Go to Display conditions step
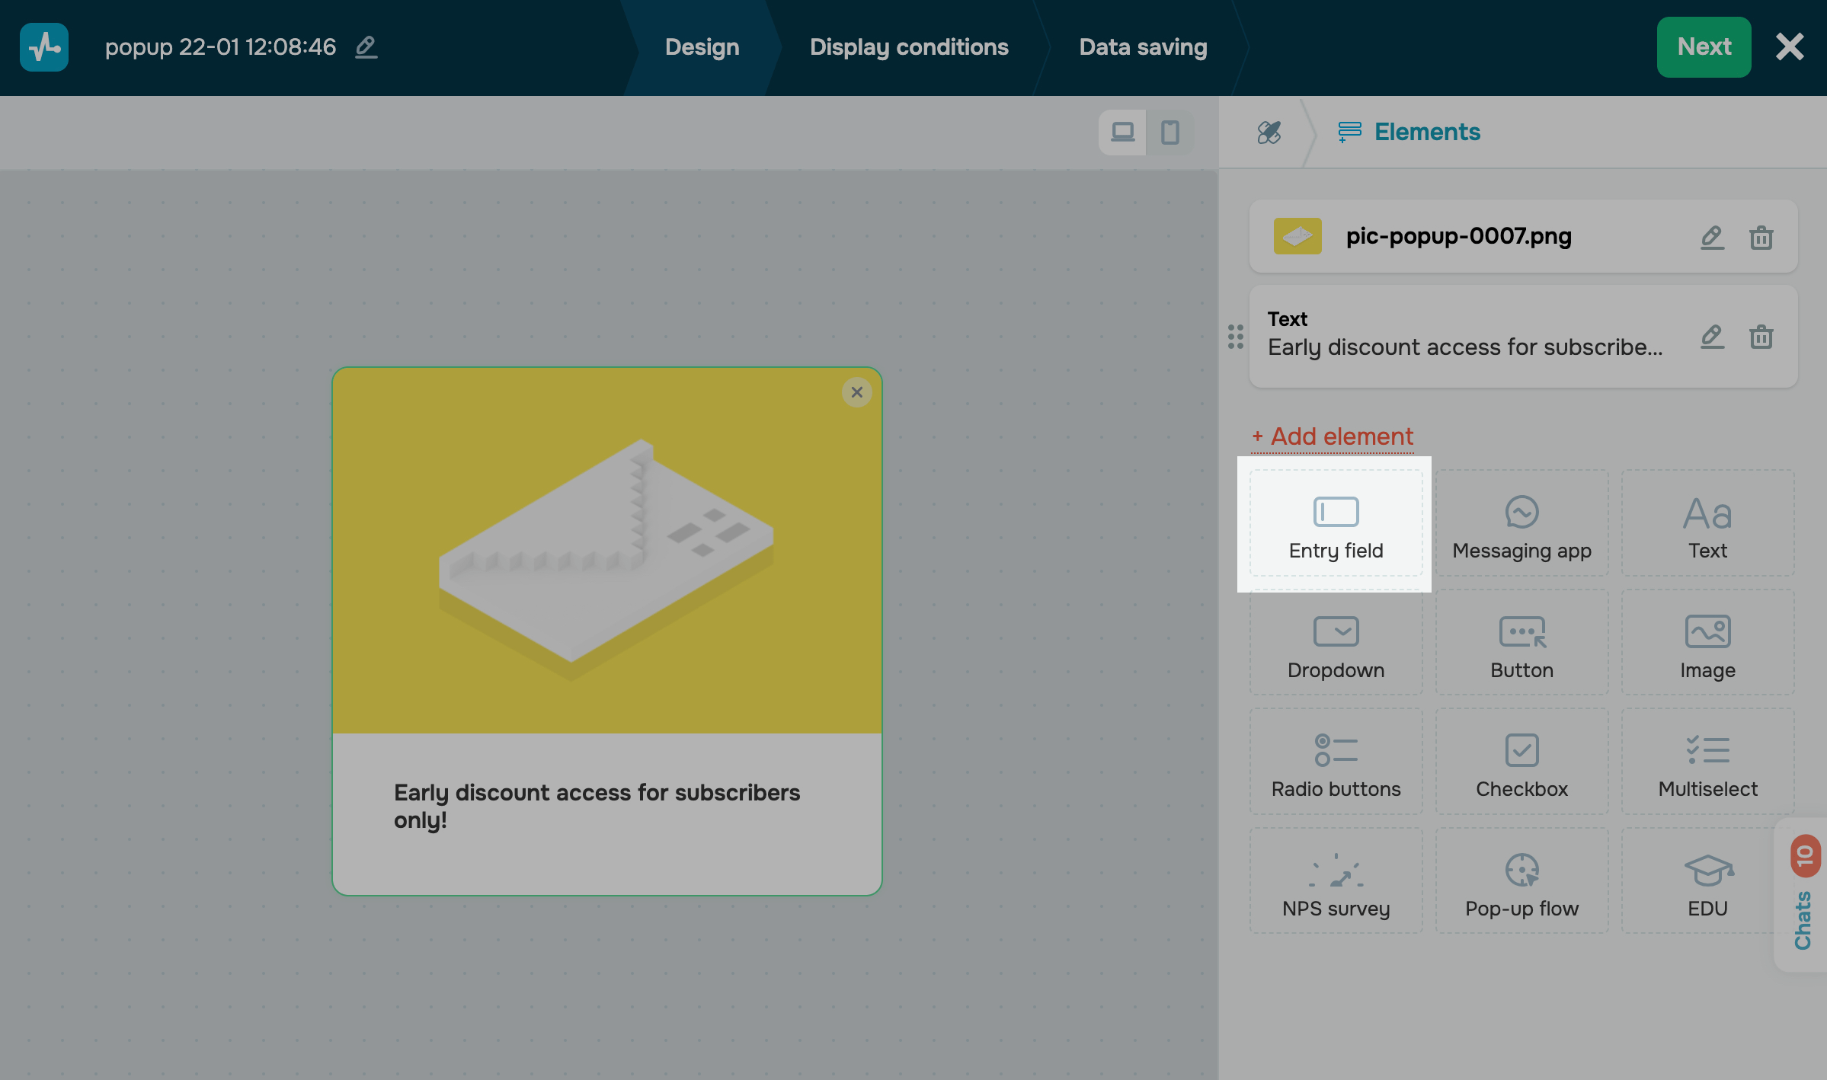Viewport: 1827px width, 1080px height. click(908, 47)
